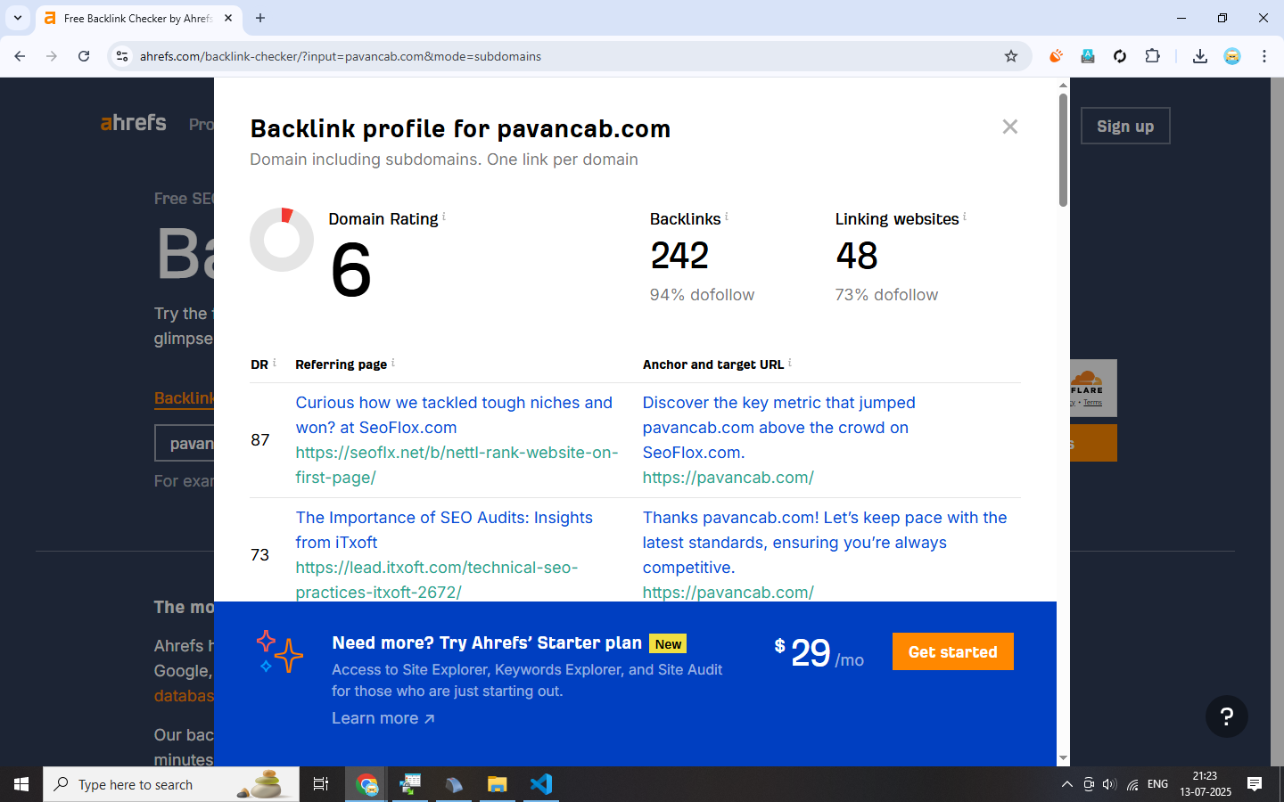
Task: Click the address bar URL
Action: pyautogui.click(x=341, y=56)
